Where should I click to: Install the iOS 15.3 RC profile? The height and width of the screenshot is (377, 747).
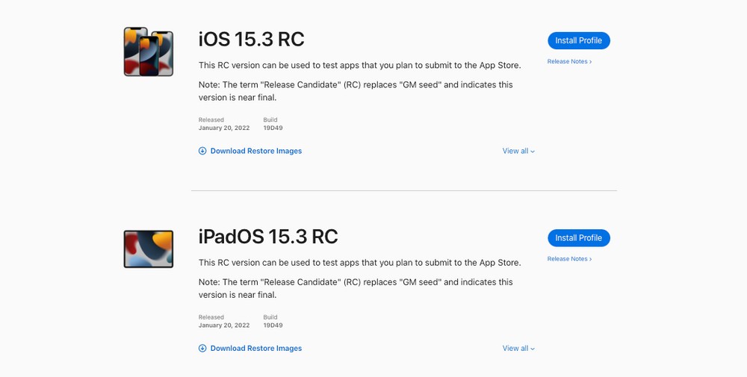(x=579, y=40)
